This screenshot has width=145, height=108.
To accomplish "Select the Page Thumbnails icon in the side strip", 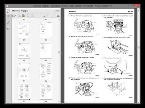I will coord(8,16).
